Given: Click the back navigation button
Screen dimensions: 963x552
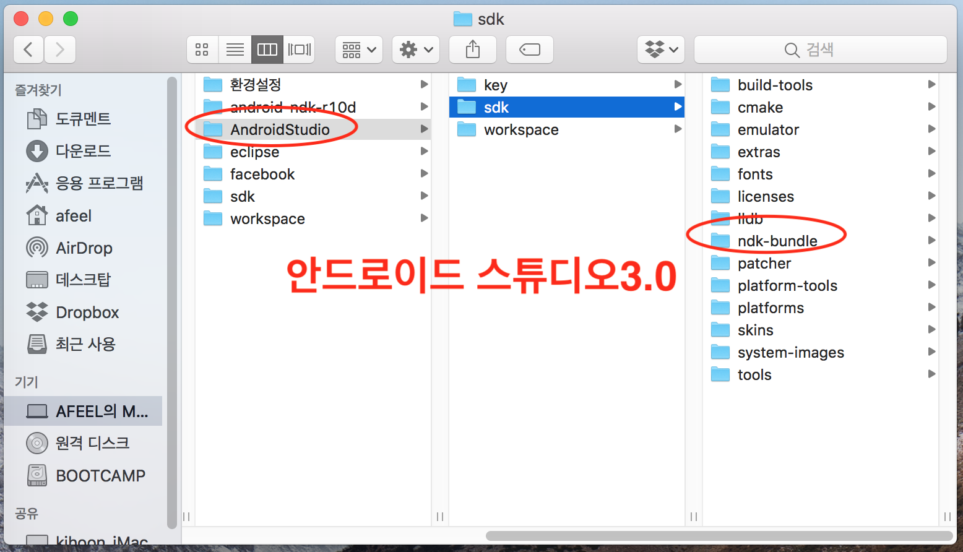Looking at the screenshot, I should (28, 50).
